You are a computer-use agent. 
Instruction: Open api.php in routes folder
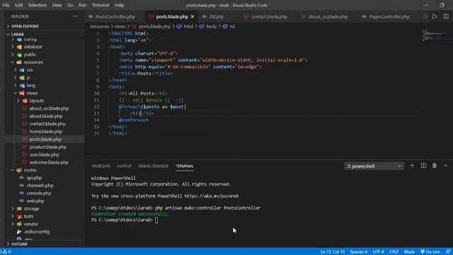(x=34, y=178)
